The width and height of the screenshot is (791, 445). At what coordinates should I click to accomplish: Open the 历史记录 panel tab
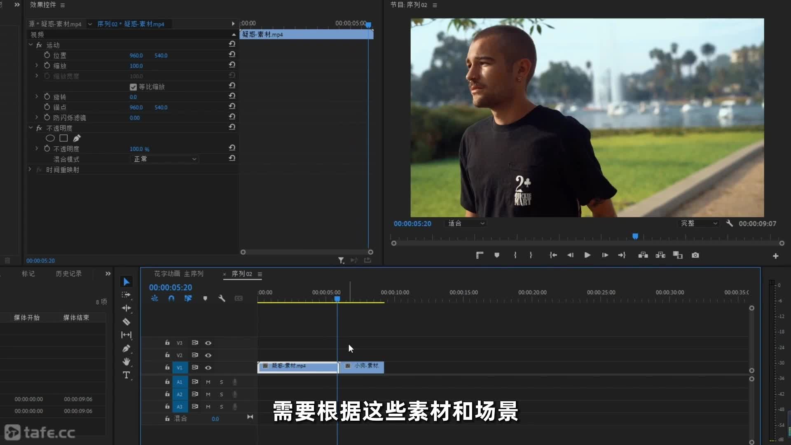coord(69,274)
